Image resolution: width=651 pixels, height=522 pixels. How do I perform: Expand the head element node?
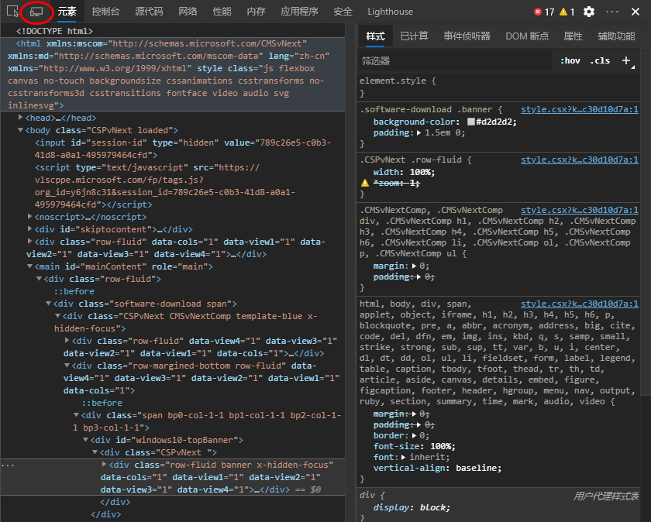tap(20, 118)
